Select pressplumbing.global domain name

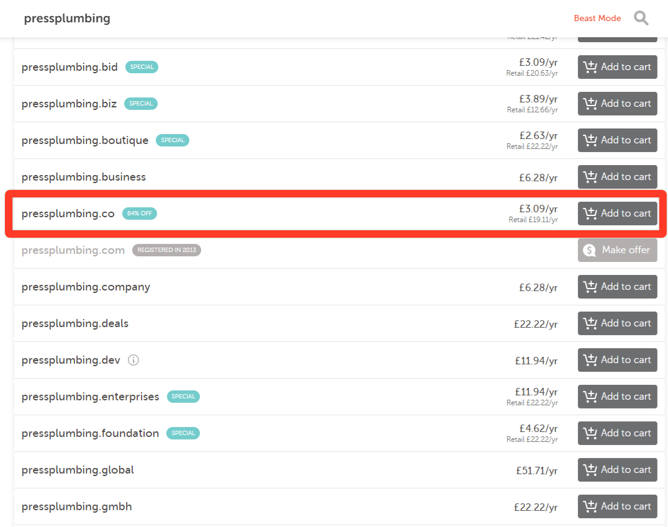[78, 471]
